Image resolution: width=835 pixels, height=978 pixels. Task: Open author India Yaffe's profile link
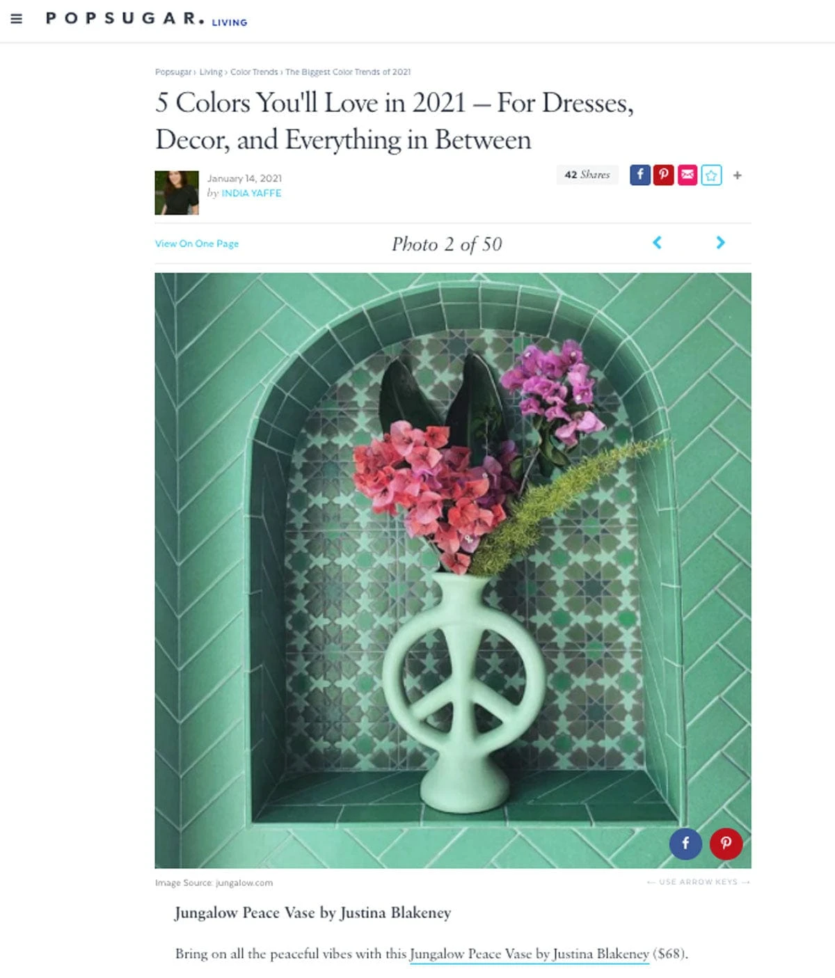click(251, 193)
